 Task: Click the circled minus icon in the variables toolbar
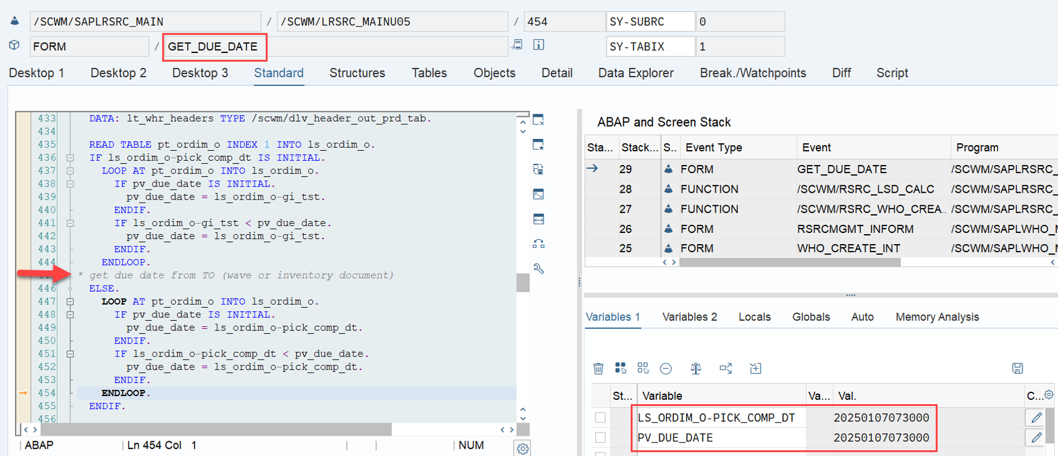[666, 369]
